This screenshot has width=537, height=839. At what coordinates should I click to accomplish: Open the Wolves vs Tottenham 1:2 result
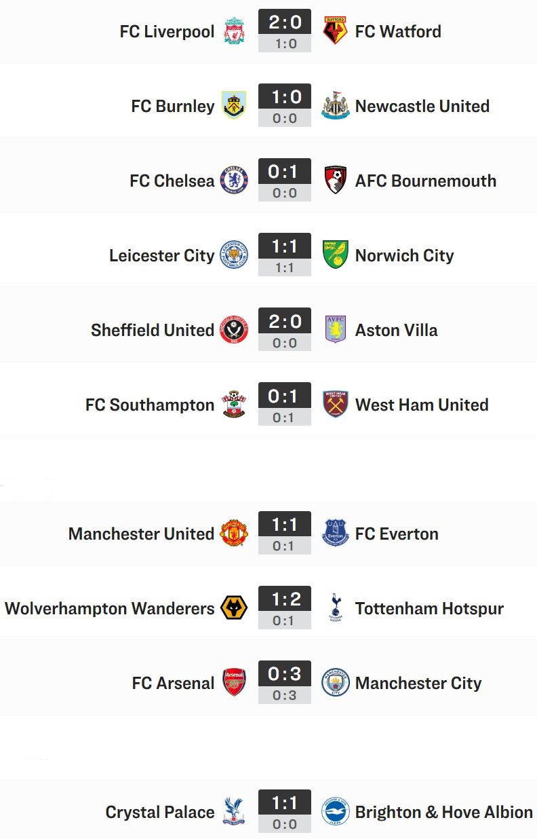[x=285, y=599]
